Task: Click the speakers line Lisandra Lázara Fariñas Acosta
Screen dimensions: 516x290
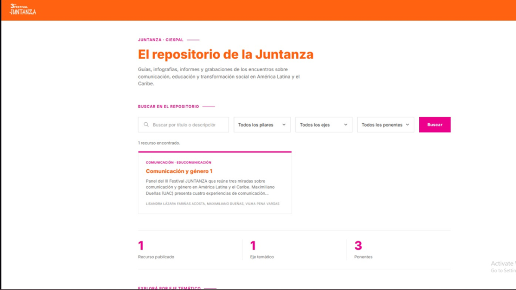Action: click(x=212, y=204)
